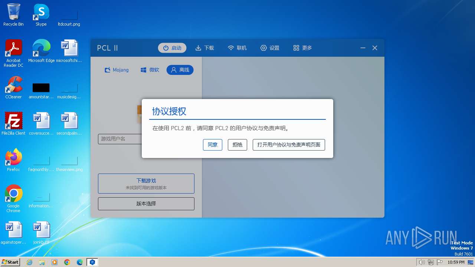Agree to the PCL2 agreement (同意)
The height and width of the screenshot is (267, 475).
click(x=213, y=145)
